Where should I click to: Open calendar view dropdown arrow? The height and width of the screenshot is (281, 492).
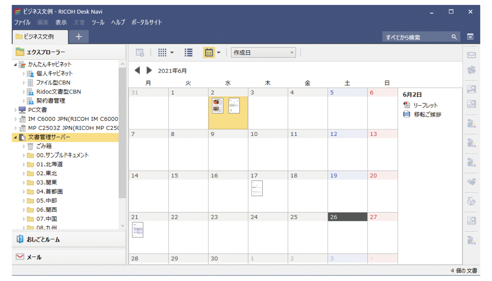point(219,53)
